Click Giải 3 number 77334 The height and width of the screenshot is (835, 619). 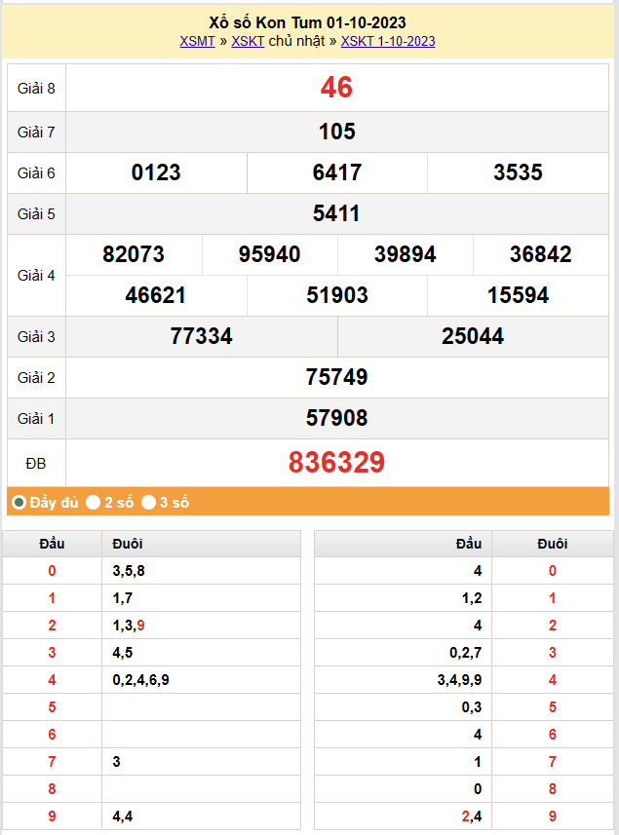pos(201,336)
